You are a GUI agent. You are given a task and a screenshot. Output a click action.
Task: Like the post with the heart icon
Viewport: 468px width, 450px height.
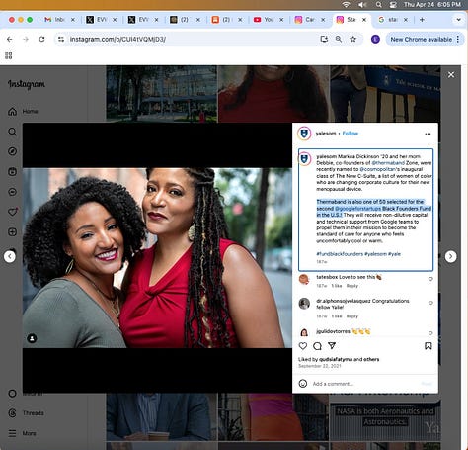(303, 346)
